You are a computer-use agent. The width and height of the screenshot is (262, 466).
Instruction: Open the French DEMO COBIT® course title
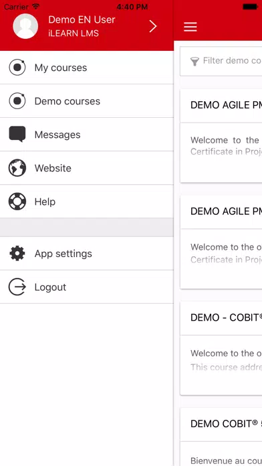click(x=226, y=424)
